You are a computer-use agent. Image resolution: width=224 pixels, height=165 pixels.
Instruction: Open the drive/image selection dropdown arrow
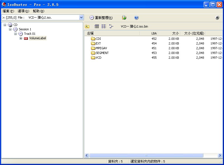[81, 18]
